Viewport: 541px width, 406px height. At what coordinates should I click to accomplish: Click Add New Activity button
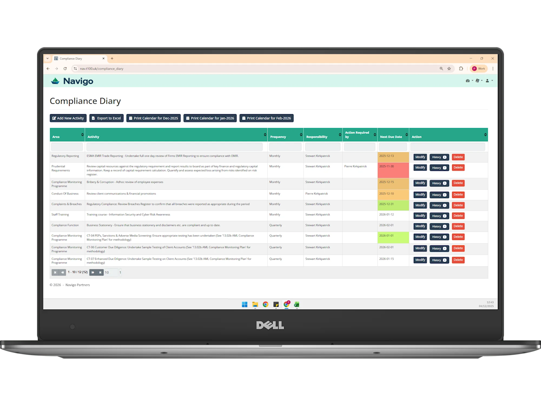[x=68, y=118]
